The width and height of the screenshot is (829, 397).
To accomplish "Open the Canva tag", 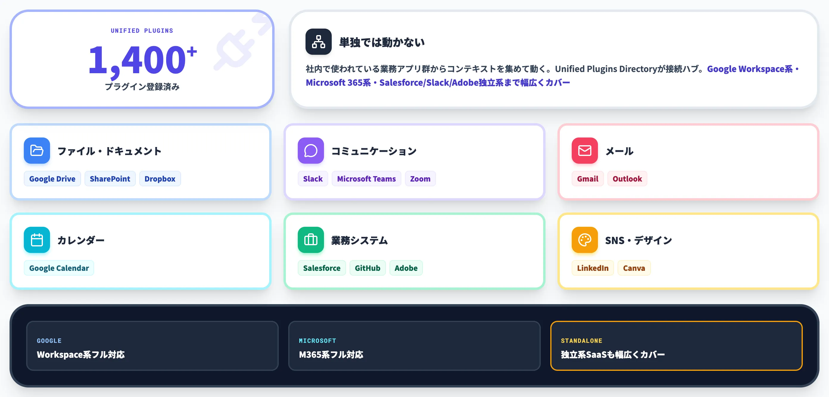I will click(634, 268).
